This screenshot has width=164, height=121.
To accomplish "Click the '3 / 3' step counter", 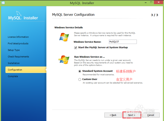I will coord(154,15).
